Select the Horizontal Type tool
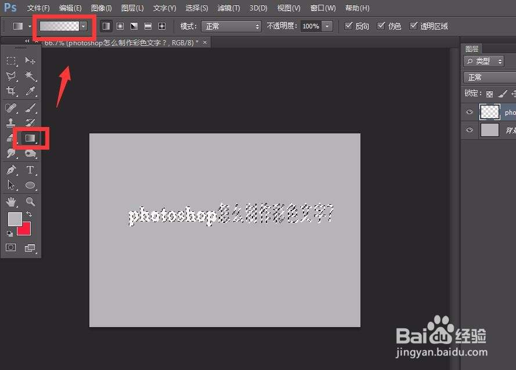 click(30, 170)
